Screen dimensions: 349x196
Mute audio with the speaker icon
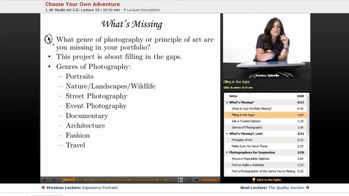[197, 180]
